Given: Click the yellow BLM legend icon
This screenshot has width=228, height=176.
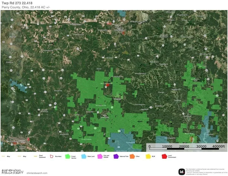Looking at the screenshot, I should point(148,156).
